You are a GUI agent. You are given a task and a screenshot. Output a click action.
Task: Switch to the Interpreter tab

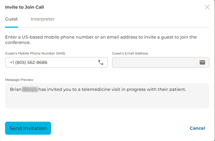click(43, 19)
